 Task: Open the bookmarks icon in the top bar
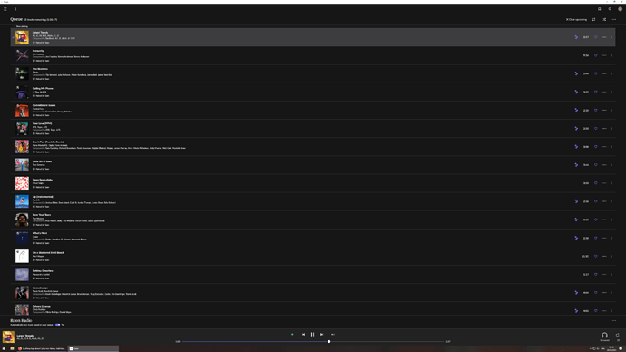[600, 9]
